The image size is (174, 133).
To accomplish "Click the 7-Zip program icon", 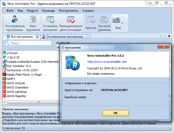I will point(5,57).
